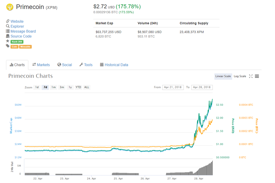Click the 0.00029136 BTC price value
The image size is (275, 183).
coord(105,12)
